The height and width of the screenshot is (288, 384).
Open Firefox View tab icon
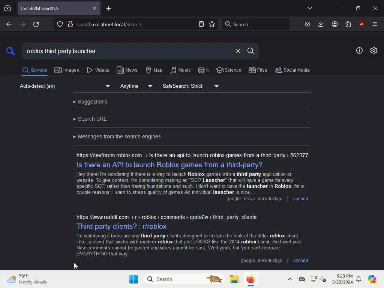click(x=7, y=8)
